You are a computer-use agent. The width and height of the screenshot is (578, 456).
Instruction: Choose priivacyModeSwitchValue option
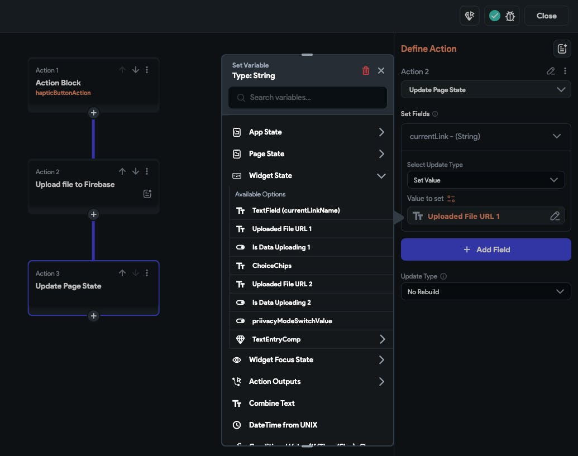[292, 321]
